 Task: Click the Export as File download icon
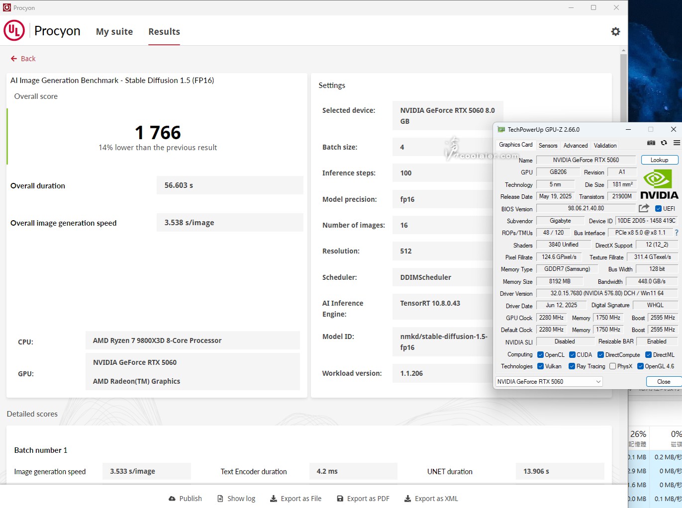click(274, 499)
